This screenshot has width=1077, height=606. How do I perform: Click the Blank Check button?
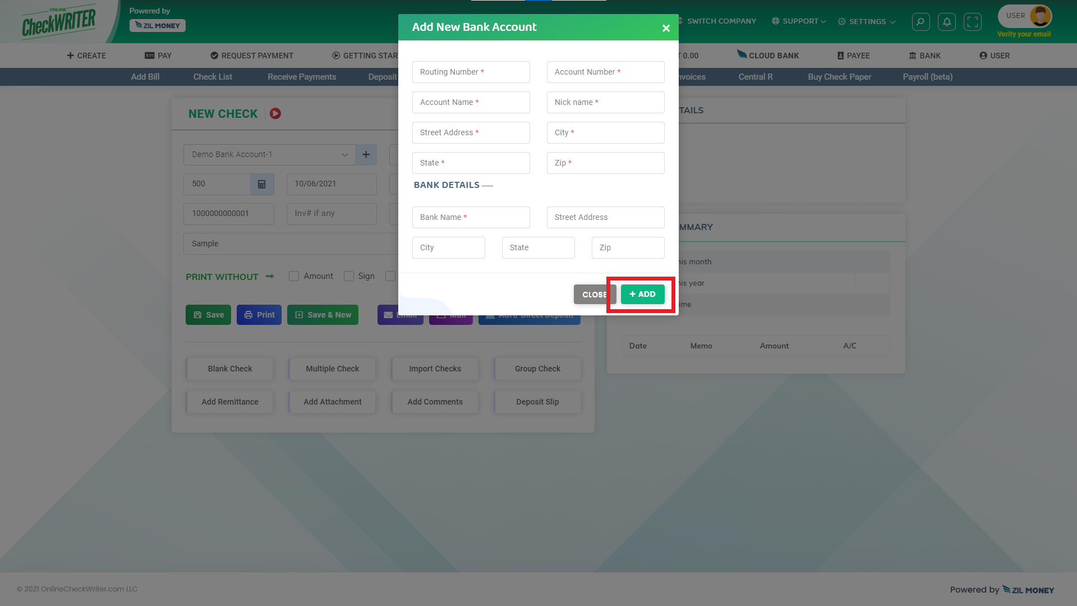point(230,369)
